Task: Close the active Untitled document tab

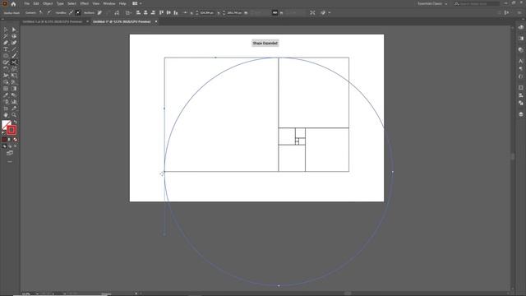Action: click(x=156, y=22)
